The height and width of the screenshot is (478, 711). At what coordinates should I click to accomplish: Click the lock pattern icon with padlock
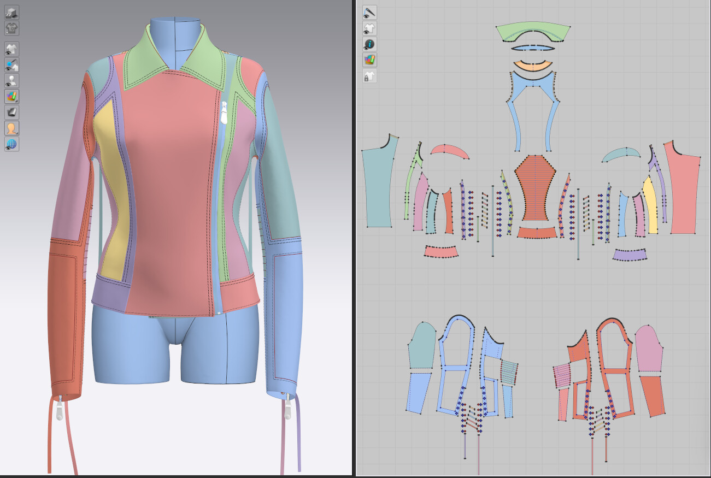(369, 76)
